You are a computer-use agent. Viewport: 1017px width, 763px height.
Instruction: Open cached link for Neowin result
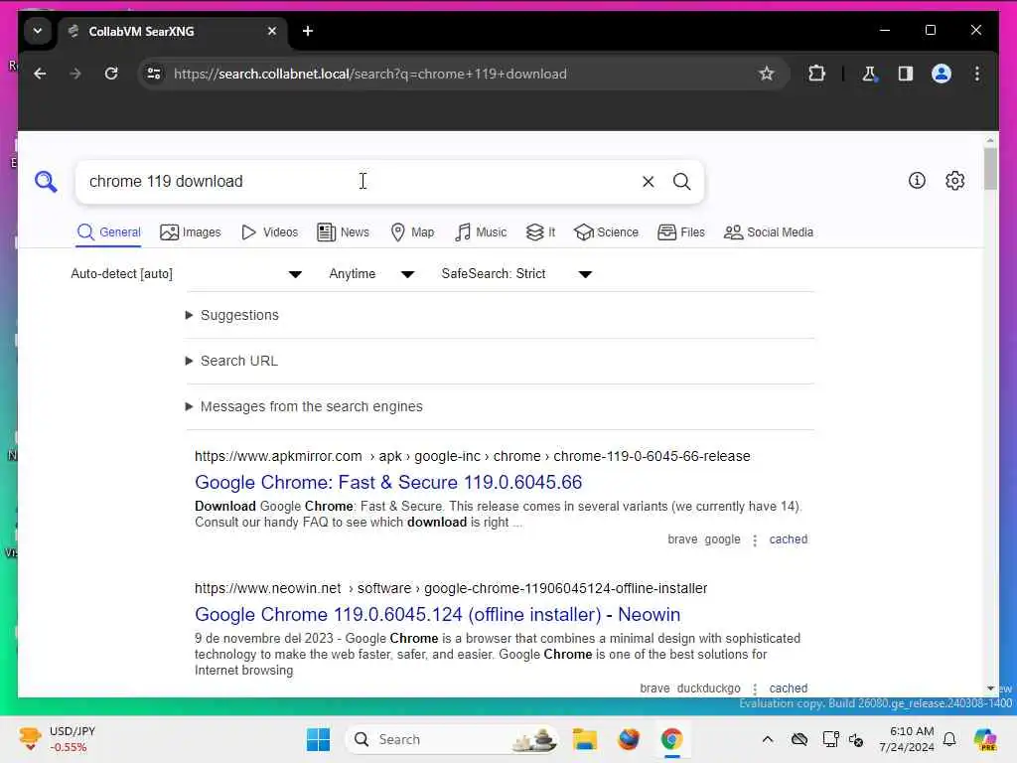[x=788, y=688]
